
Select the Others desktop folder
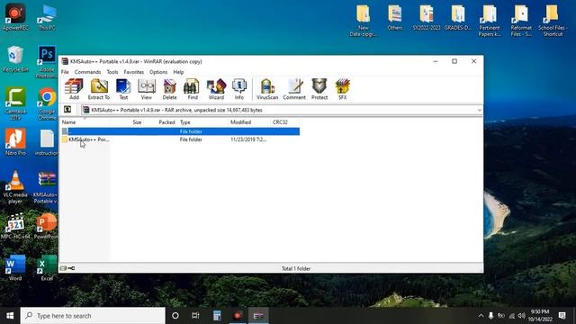pyautogui.click(x=395, y=17)
